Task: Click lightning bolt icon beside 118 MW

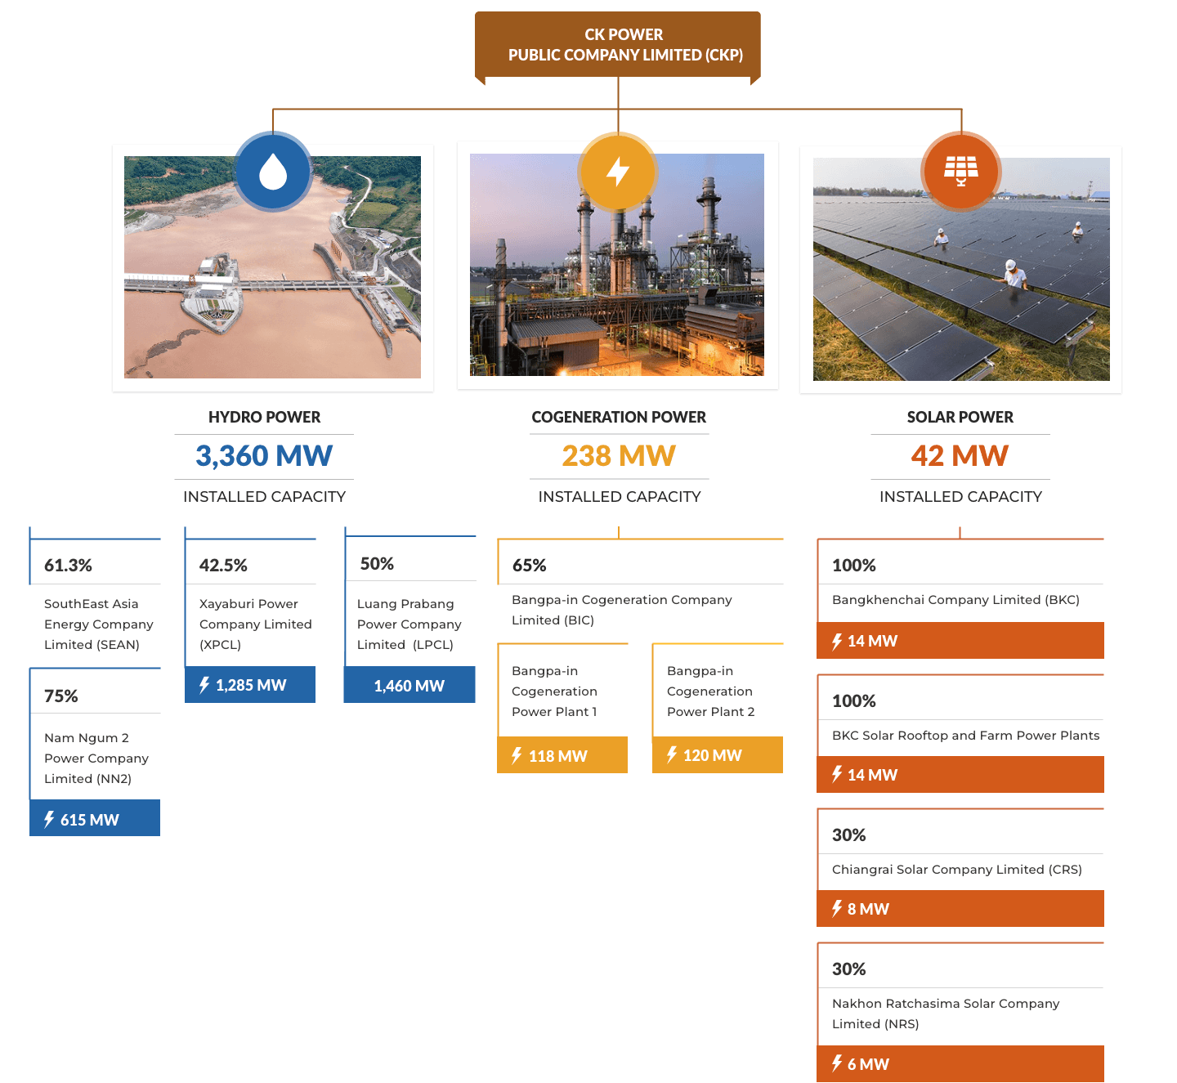Action: pos(517,755)
